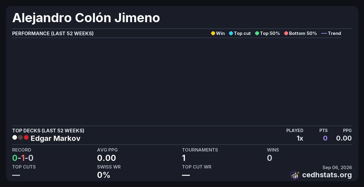Click the yellow Win legend dot
Image resolution: width=364 pixels, height=187 pixels.
(213, 33)
